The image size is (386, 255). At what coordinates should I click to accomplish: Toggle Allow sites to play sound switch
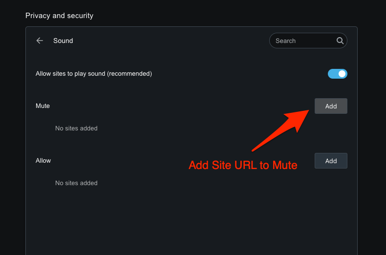(x=337, y=74)
